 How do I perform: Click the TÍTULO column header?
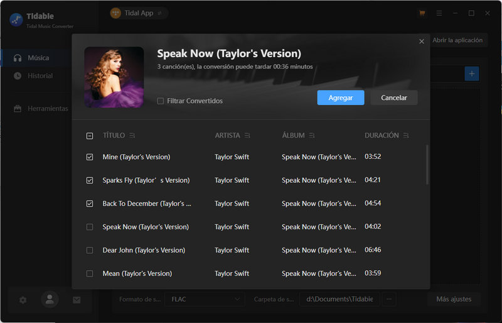(x=114, y=136)
